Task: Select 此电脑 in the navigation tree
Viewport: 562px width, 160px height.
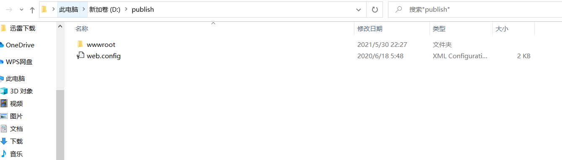Action: pos(16,79)
